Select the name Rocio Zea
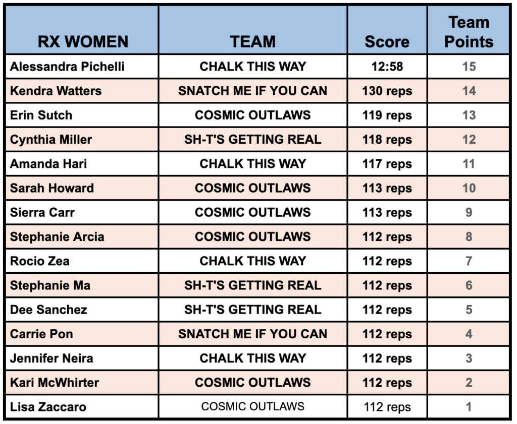Screen dimensions: 517x424 40,261
